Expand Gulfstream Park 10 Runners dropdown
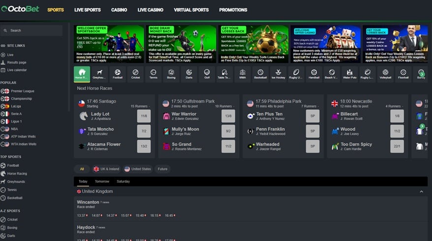 224,106
